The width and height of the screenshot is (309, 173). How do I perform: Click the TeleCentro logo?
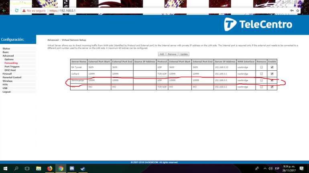click(x=258, y=24)
